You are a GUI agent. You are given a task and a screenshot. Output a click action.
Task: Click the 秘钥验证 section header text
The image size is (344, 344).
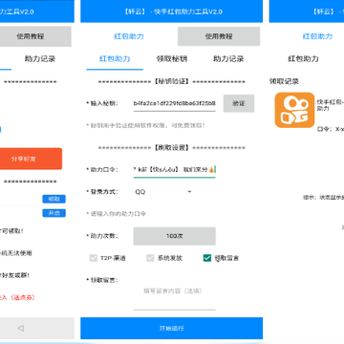(172, 82)
